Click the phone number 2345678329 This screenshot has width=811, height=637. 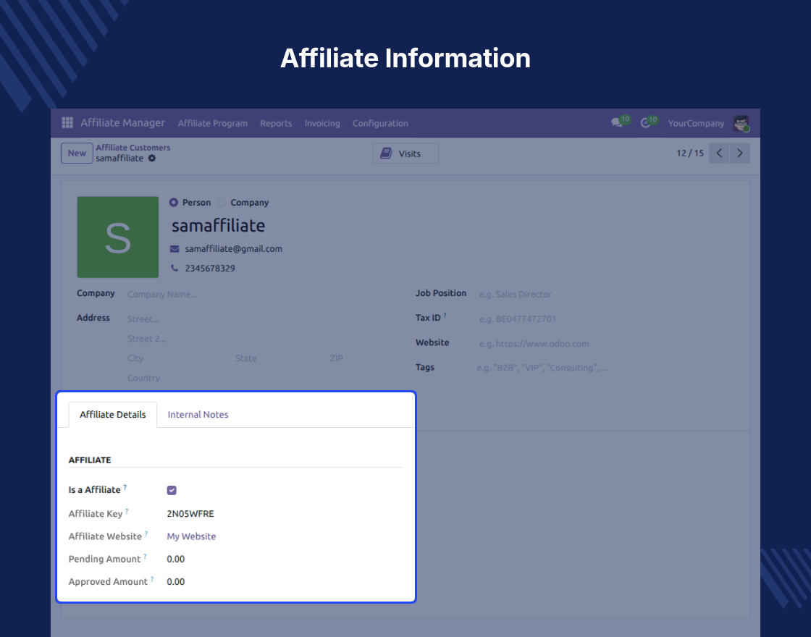tap(210, 269)
